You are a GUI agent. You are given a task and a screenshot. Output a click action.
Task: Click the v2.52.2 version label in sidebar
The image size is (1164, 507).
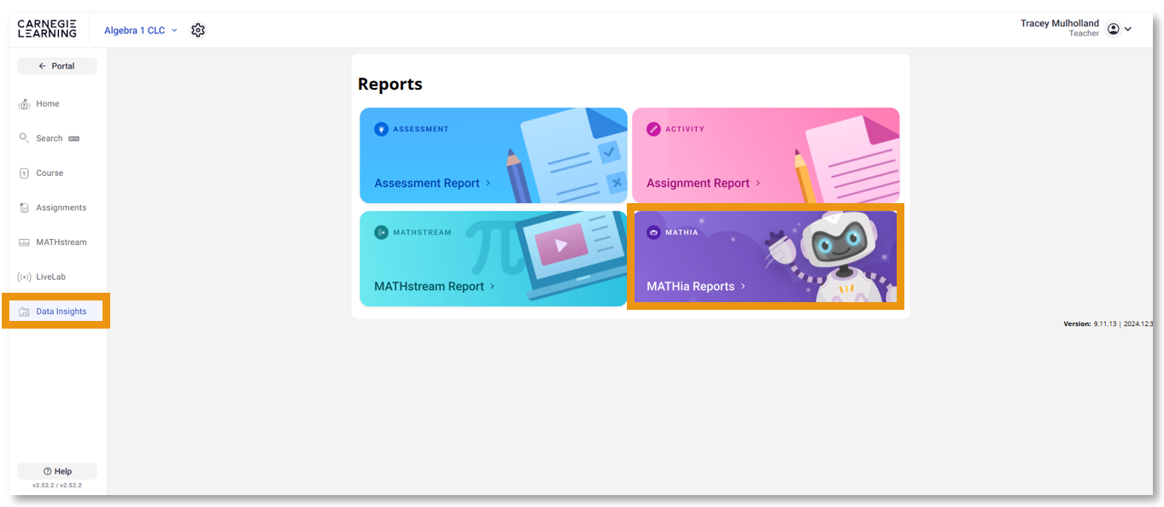(57, 485)
